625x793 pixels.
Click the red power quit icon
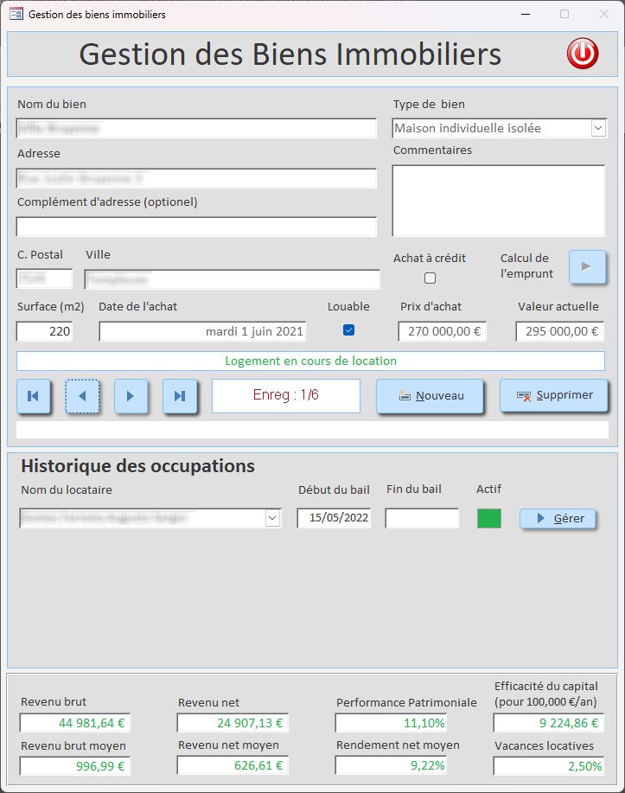(582, 54)
